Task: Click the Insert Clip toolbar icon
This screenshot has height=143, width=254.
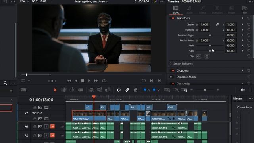Action: (91, 90)
